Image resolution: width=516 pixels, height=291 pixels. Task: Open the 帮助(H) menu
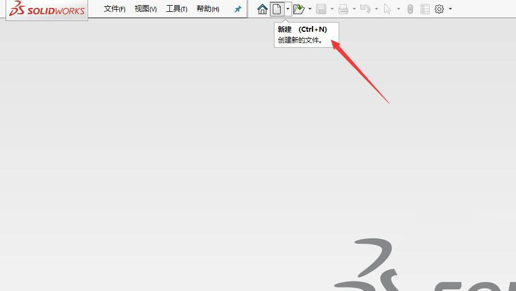pyautogui.click(x=207, y=9)
